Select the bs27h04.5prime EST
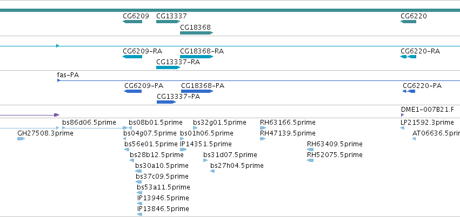The height and width of the screenshot is (217, 460). [x=212, y=171]
